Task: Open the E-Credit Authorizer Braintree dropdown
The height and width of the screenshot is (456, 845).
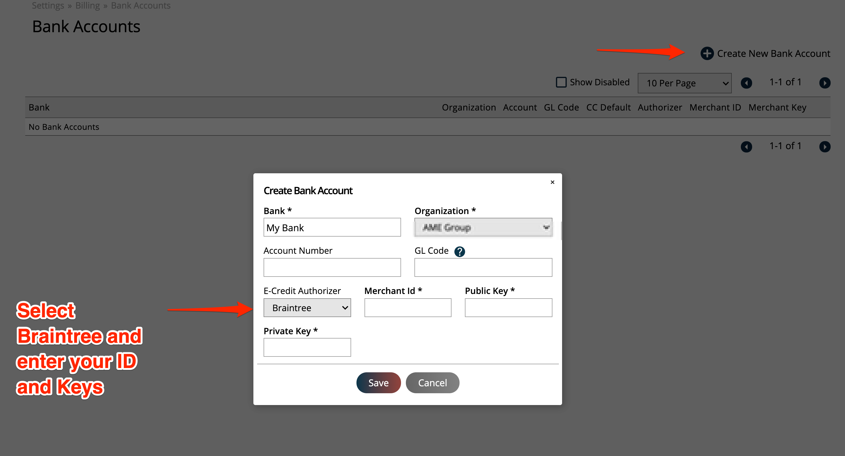Action: click(307, 307)
